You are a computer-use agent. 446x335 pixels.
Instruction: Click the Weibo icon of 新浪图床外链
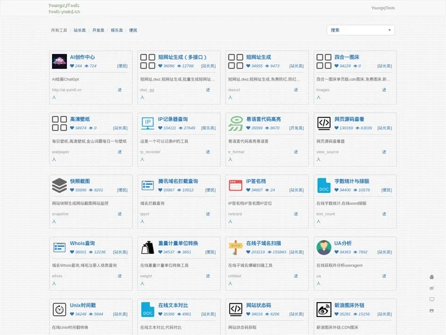[x=324, y=310]
